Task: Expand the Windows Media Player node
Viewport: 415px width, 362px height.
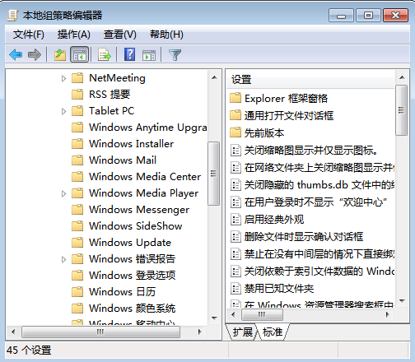Action: [x=63, y=194]
